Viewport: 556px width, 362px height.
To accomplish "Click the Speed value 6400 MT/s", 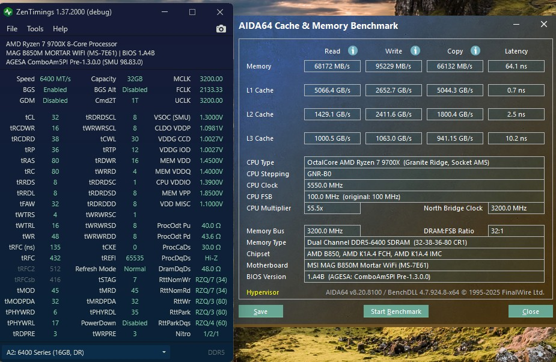I will 55,79.
